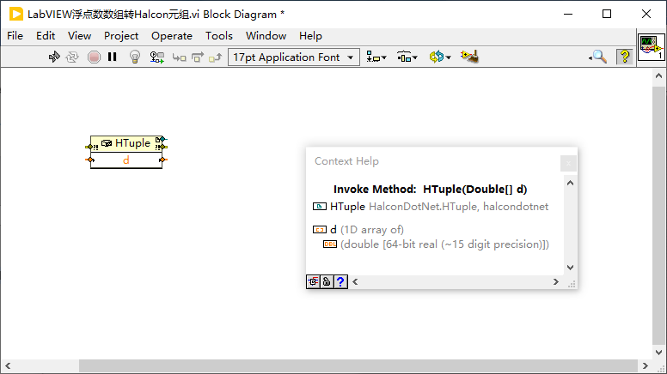Toggle the Context Help question button
The width and height of the screenshot is (667, 374).
coord(625,57)
